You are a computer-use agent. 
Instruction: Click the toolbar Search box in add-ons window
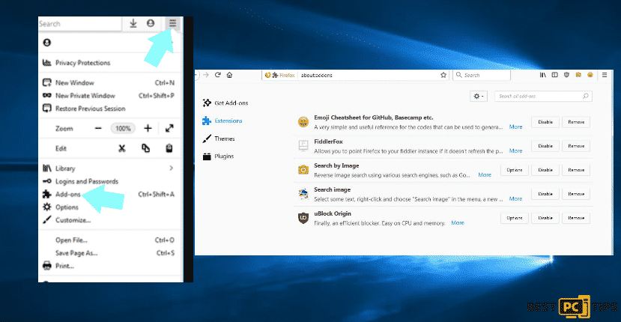click(482, 75)
